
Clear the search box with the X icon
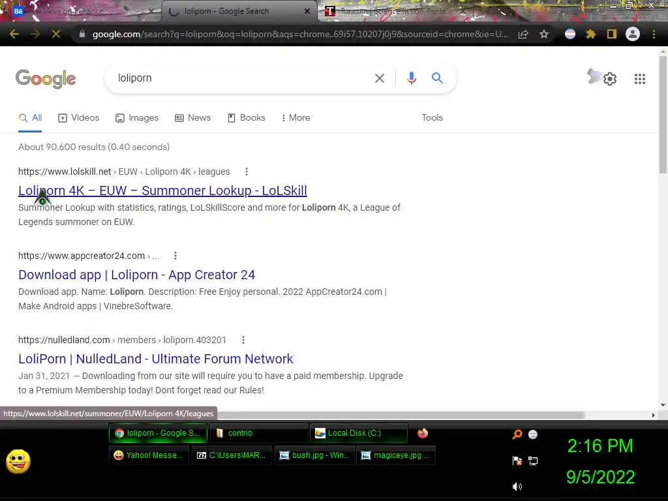(x=380, y=78)
